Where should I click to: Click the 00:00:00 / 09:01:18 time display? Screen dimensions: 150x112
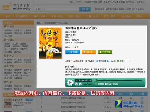(83, 81)
